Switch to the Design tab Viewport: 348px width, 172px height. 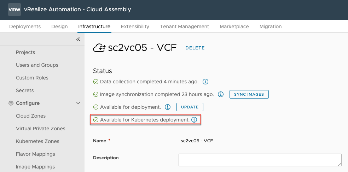click(59, 26)
